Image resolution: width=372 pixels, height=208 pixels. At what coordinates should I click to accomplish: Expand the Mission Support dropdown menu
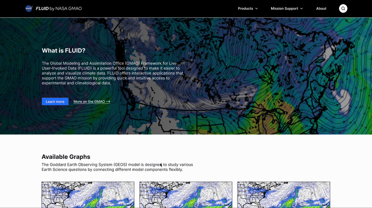pos(287,8)
